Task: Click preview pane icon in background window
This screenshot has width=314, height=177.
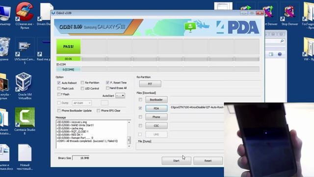Action: (x=271, y=55)
